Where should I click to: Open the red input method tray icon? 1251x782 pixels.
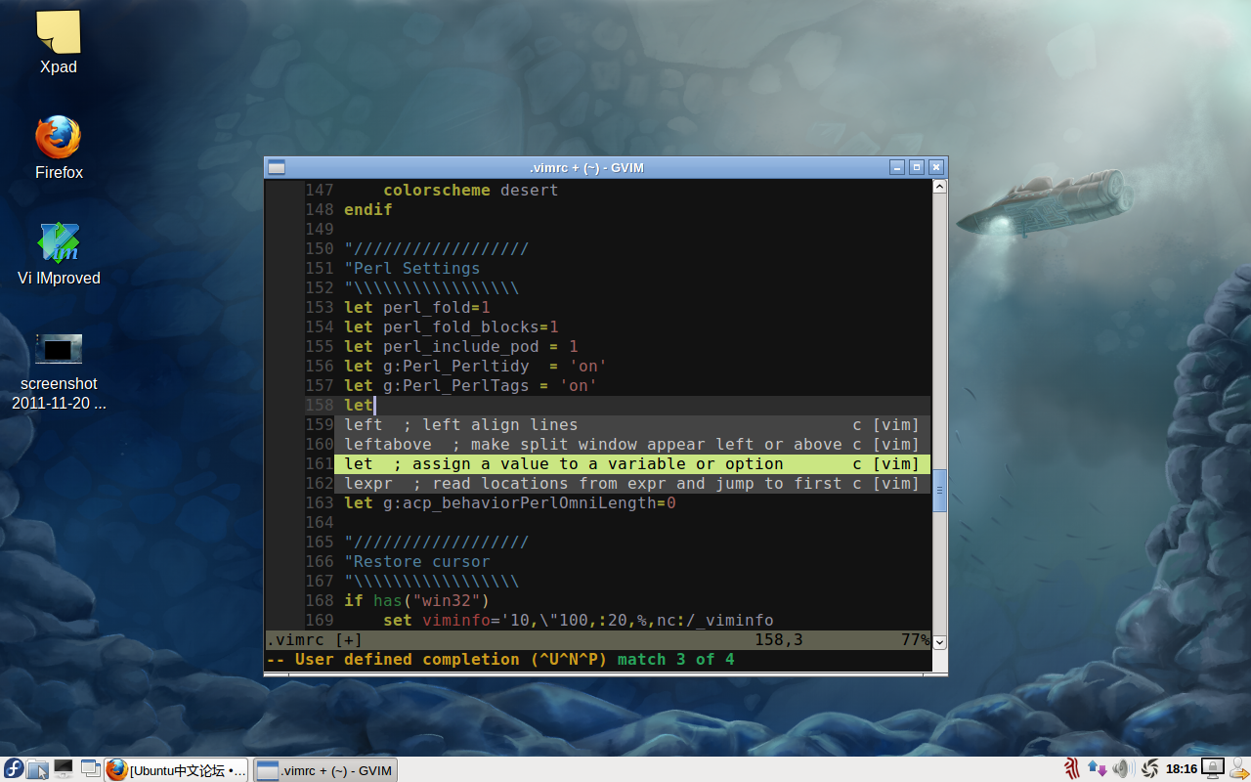click(x=1072, y=769)
